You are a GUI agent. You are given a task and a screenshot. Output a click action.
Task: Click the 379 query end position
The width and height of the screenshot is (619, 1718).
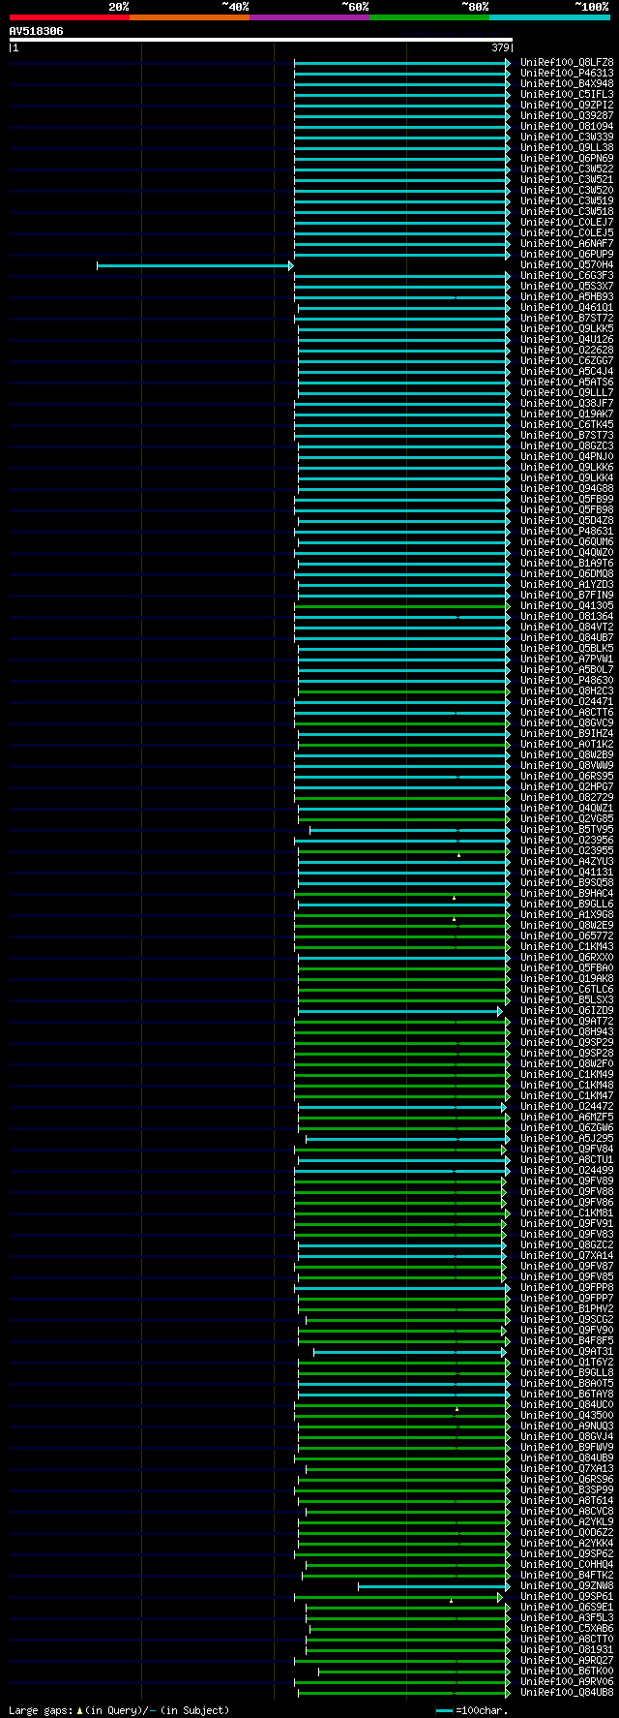[500, 47]
